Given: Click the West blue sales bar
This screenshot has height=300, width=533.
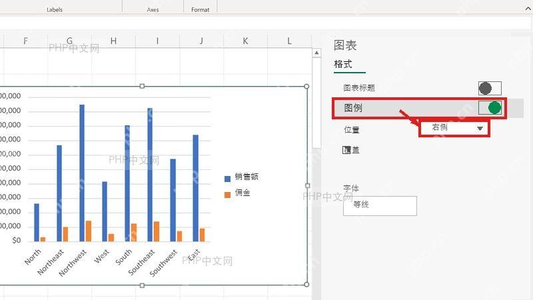Looking at the screenshot, I should (105, 211).
